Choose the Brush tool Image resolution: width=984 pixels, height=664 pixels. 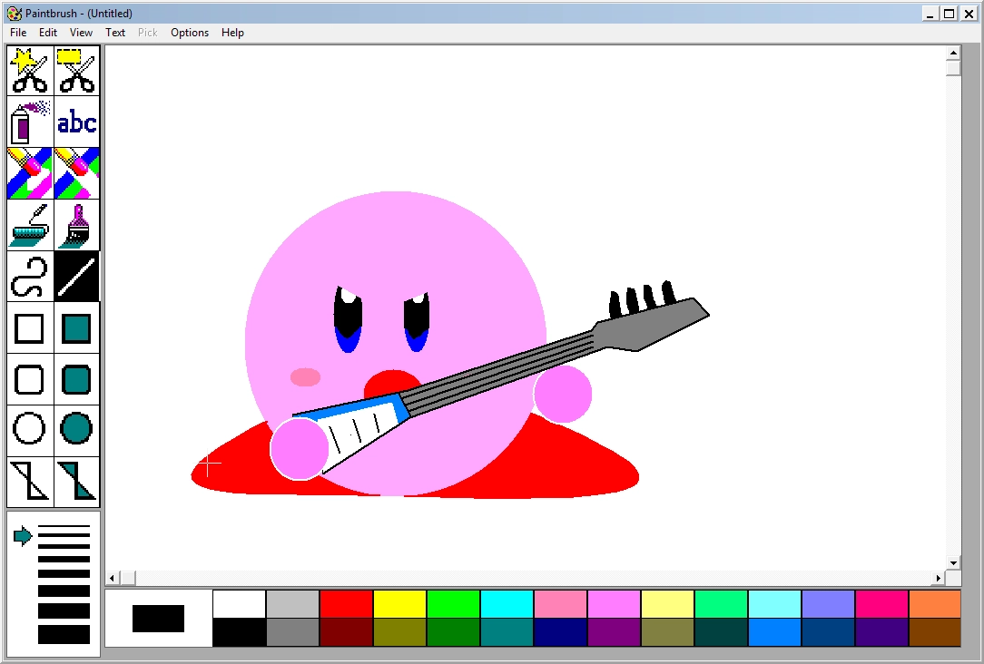pyautogui.click(x=76, y=225)
